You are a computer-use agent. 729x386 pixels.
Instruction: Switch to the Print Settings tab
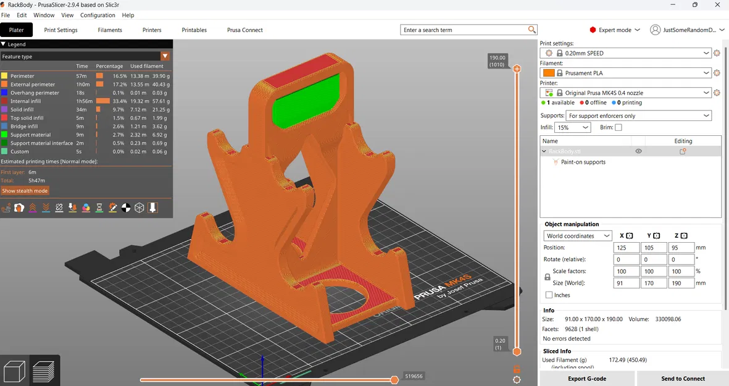[61, 30]
